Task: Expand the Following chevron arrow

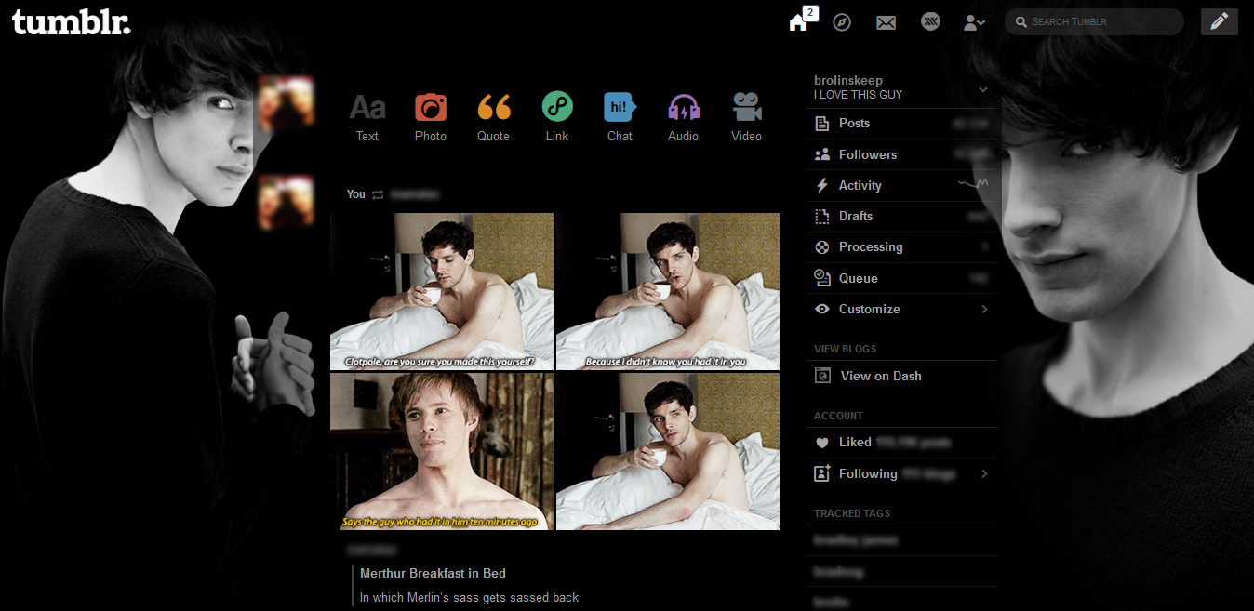Action: (984, 473)
